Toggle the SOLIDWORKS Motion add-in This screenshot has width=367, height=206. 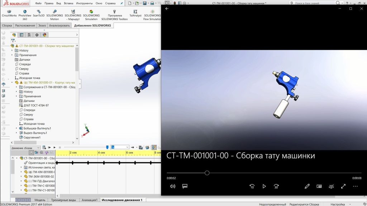coord(54,15)
